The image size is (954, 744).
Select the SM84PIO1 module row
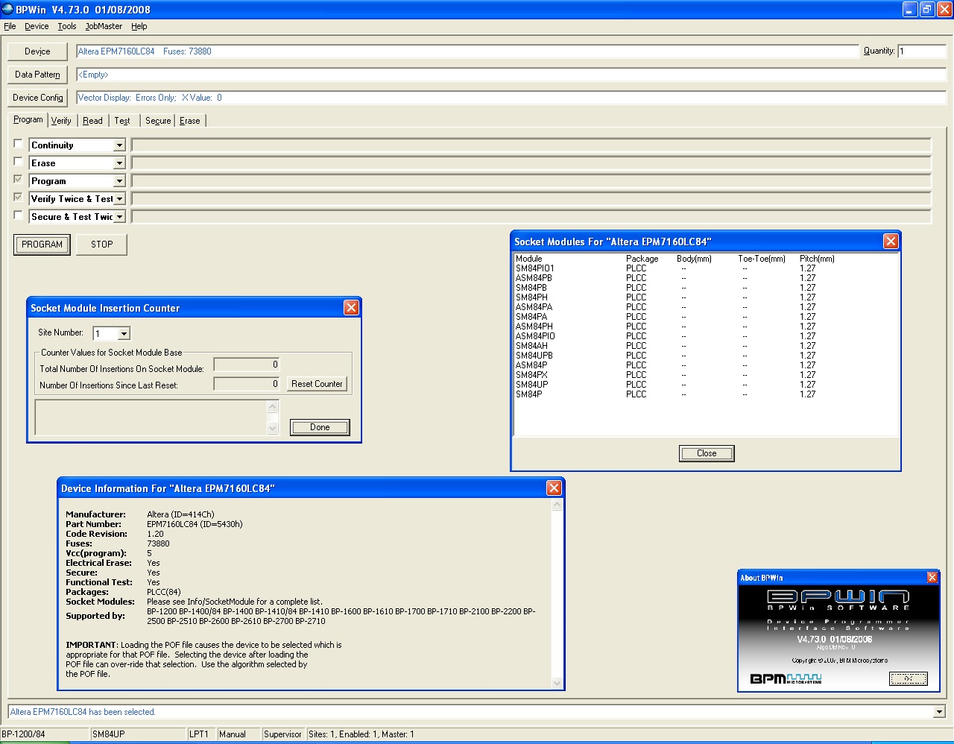706,268
